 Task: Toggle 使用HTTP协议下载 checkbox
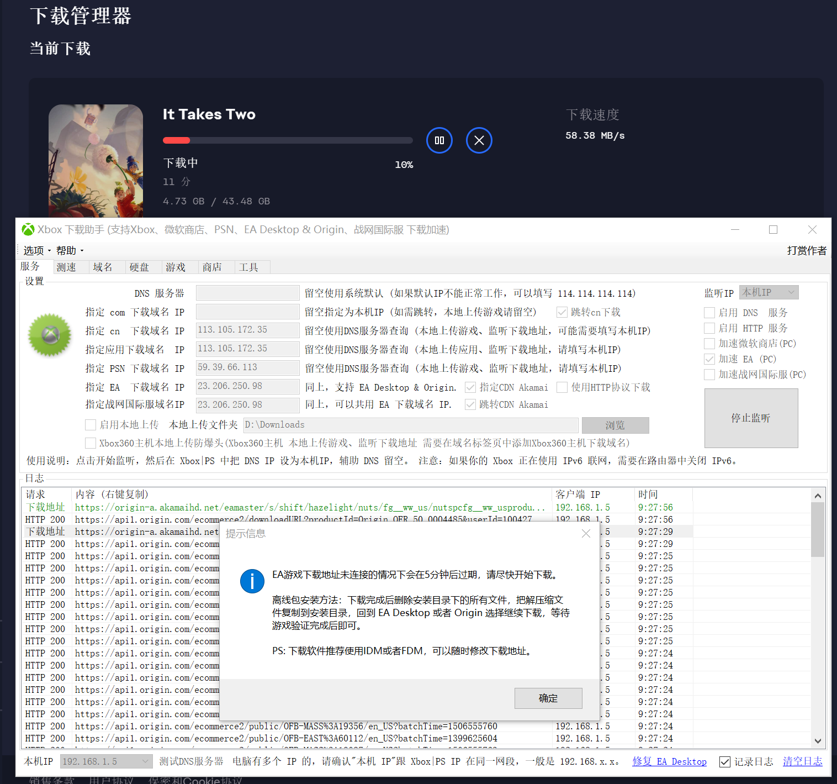coord(562,387)
